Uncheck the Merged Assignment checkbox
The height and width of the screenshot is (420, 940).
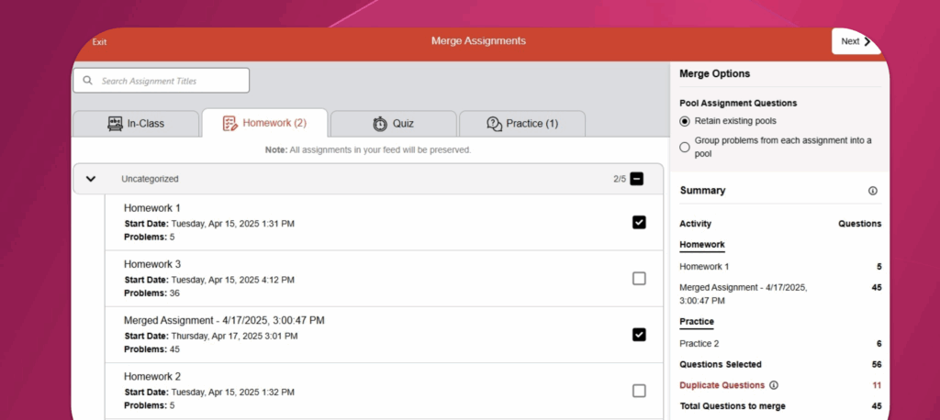click(639, 335)
